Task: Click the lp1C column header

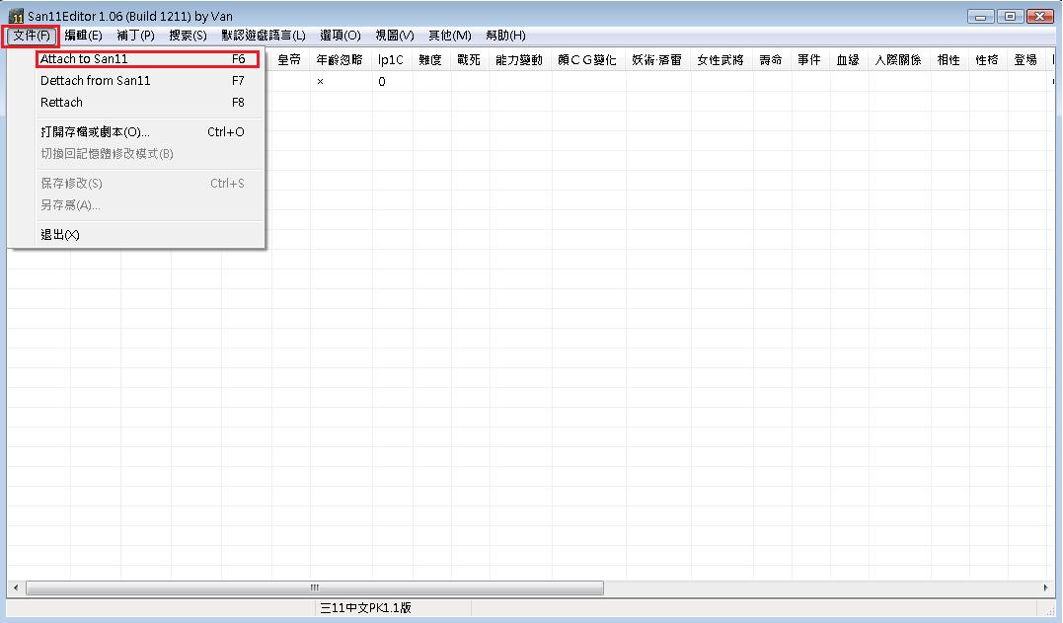Action: (392, 60)
